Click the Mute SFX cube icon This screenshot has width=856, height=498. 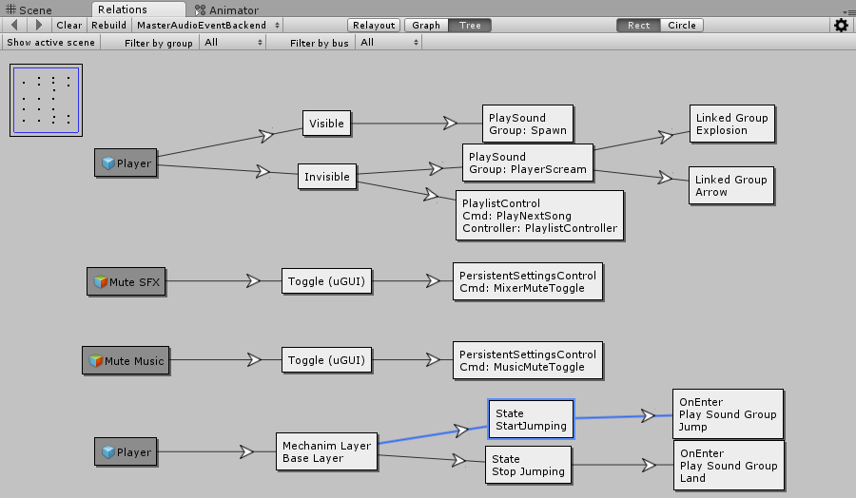click(x=100, y=282)
